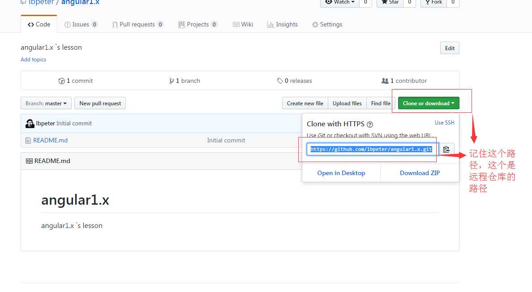This screenshot has width=532, height=292.
Task: Click the Settings tab gear icon
Action: pos(315,25)
